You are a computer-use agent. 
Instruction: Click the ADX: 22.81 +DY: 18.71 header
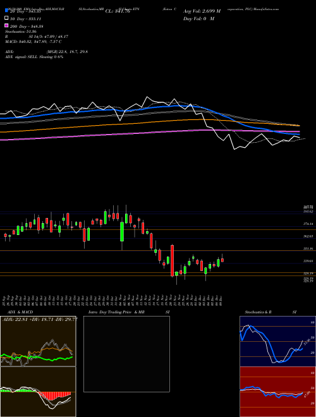point(40,319)
